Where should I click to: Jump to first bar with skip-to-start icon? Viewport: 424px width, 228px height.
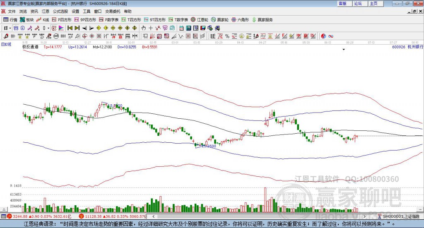click(70, 28)
